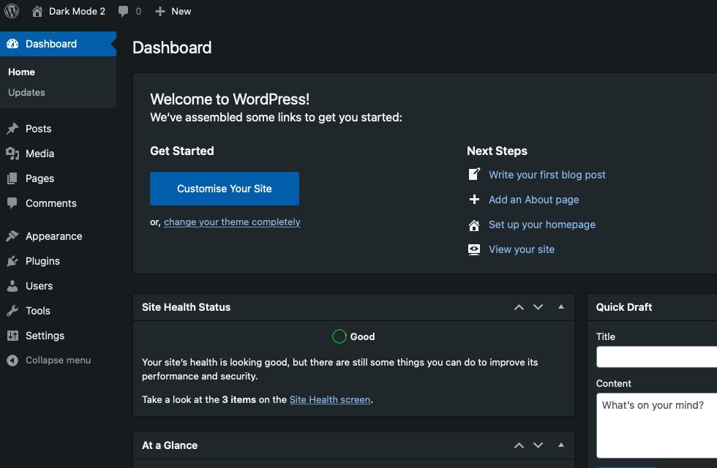
Task: Click the Collapse menu label
Action: (x=58, y=360)
